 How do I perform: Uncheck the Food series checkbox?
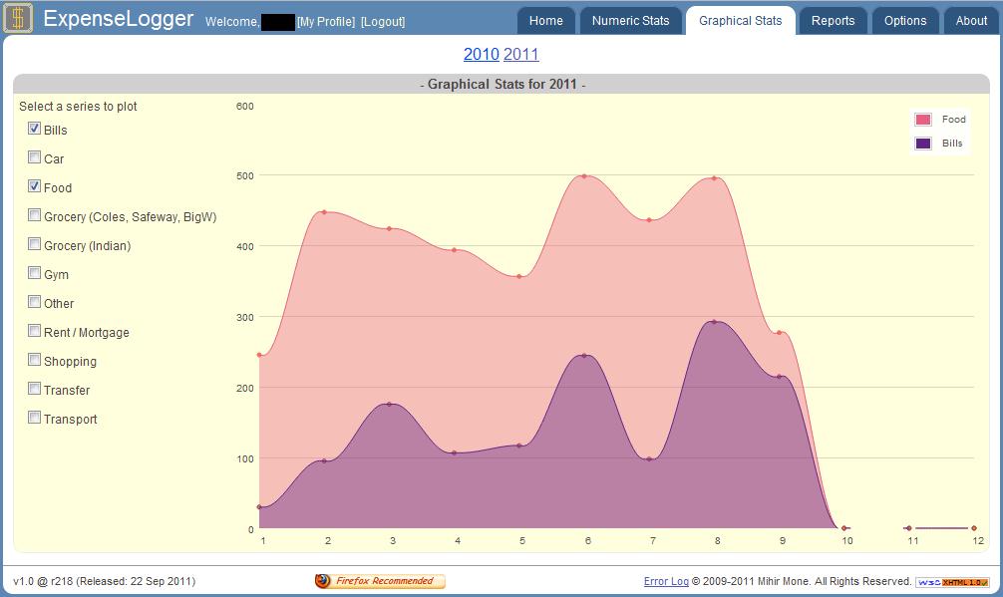click(35, 186)
